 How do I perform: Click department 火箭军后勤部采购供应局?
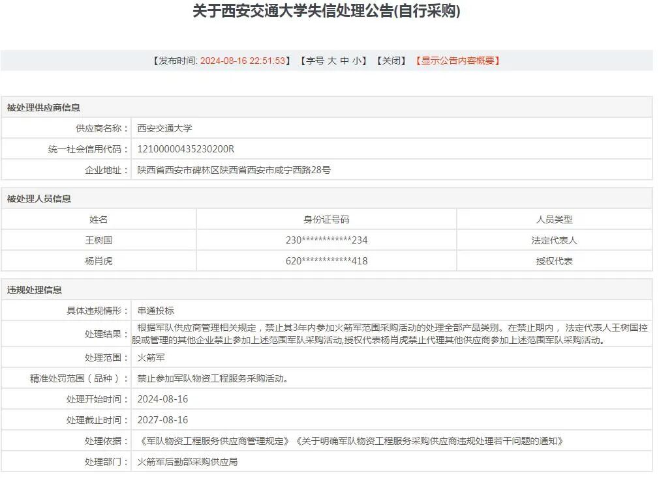[x=187, y=462]
